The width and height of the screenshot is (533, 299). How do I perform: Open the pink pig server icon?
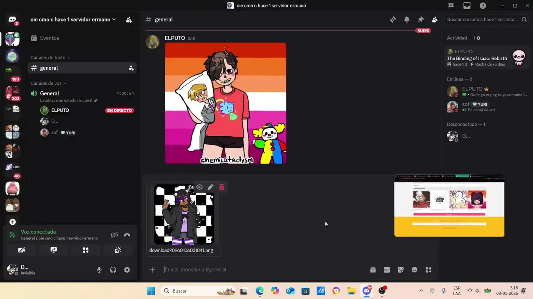pyautogui.click(x=12, y=189)
